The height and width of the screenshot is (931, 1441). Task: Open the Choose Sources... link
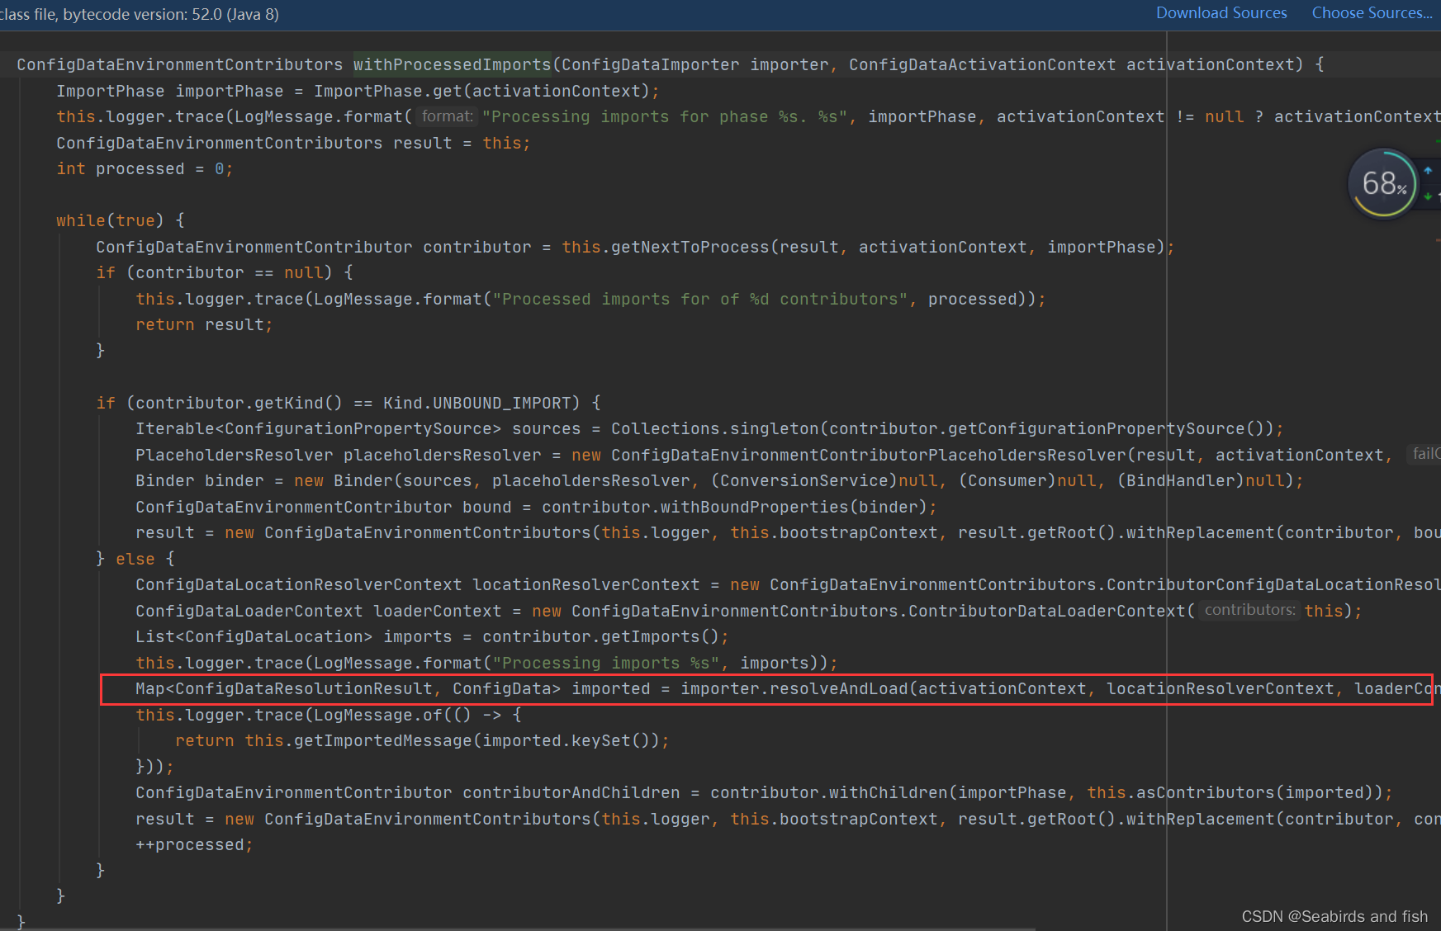(1372, 13)
